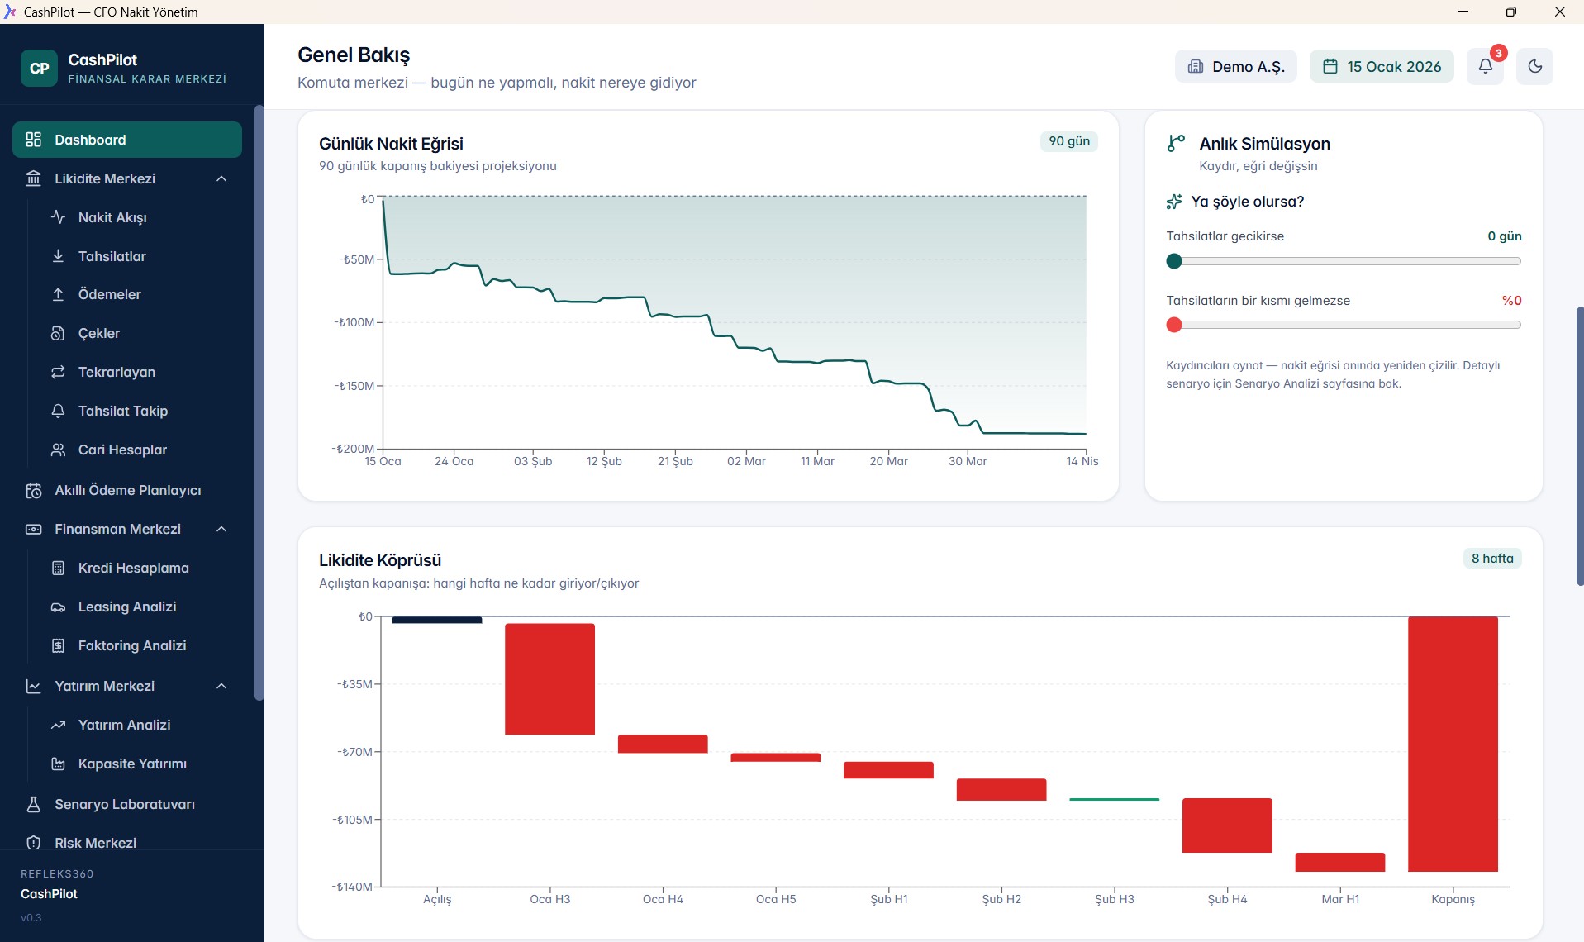Click the Yatırım Analizi trending-up icon

pos(58,725)
